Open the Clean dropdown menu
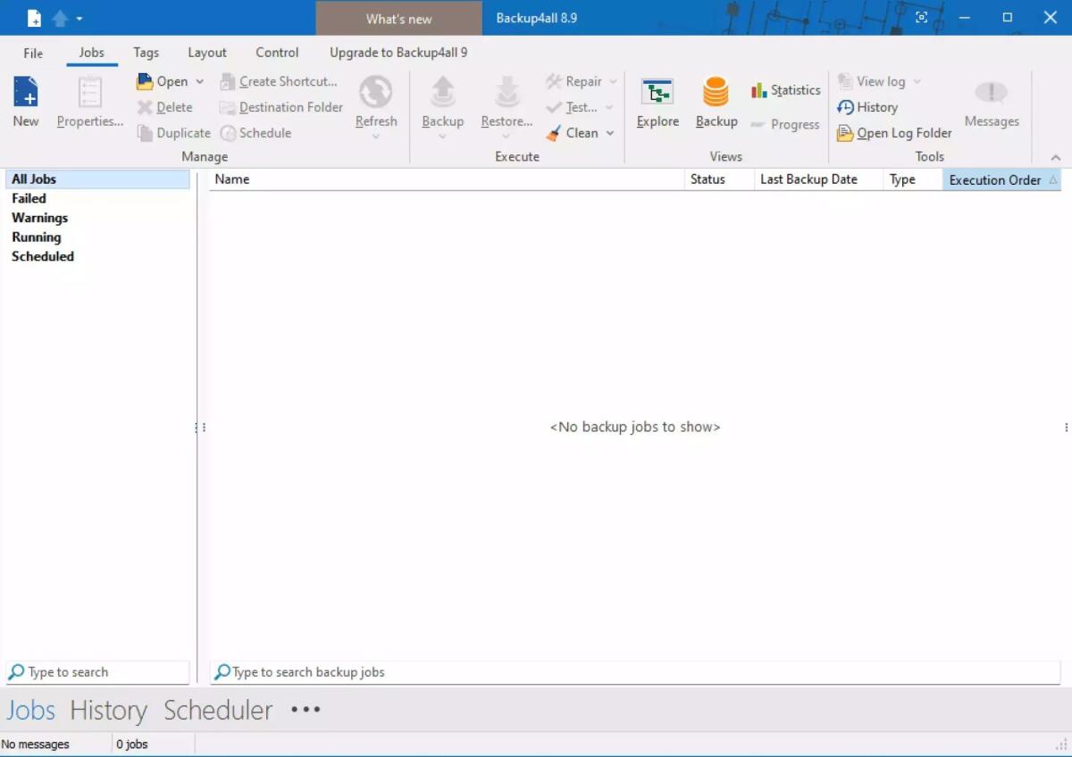Viewport: 1072px width, 757px height. click(x=609, y=133)
